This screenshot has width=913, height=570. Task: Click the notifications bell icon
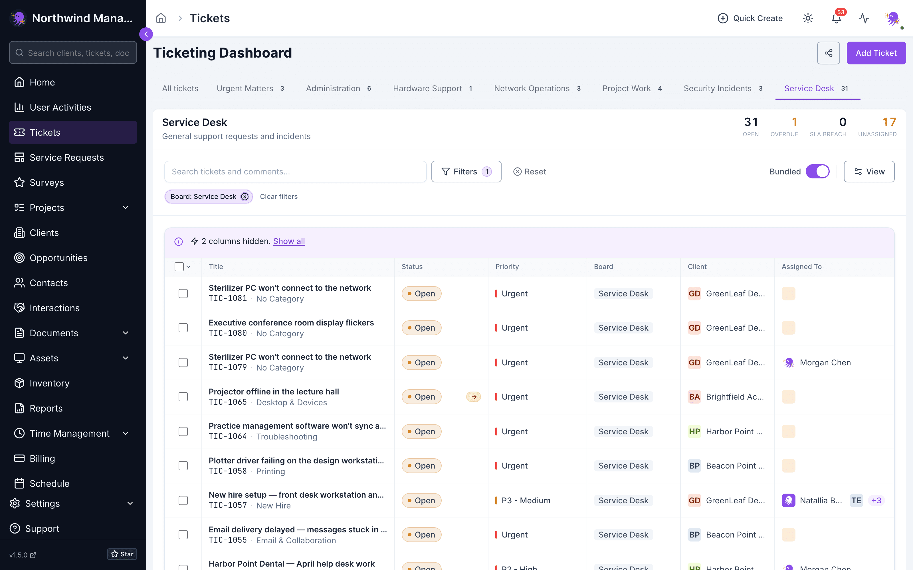(x=837, y=18)
